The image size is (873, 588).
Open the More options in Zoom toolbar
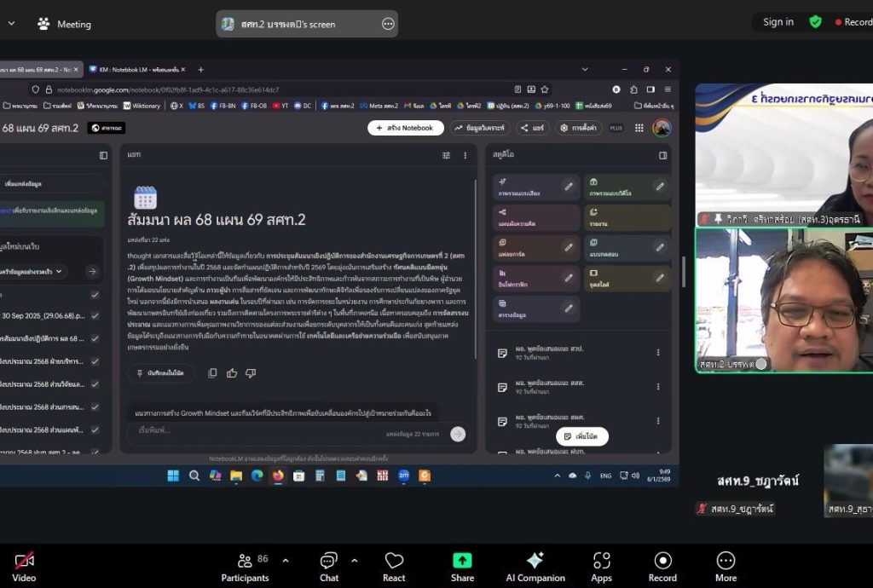pyautogui.click(x=726, y=567)
